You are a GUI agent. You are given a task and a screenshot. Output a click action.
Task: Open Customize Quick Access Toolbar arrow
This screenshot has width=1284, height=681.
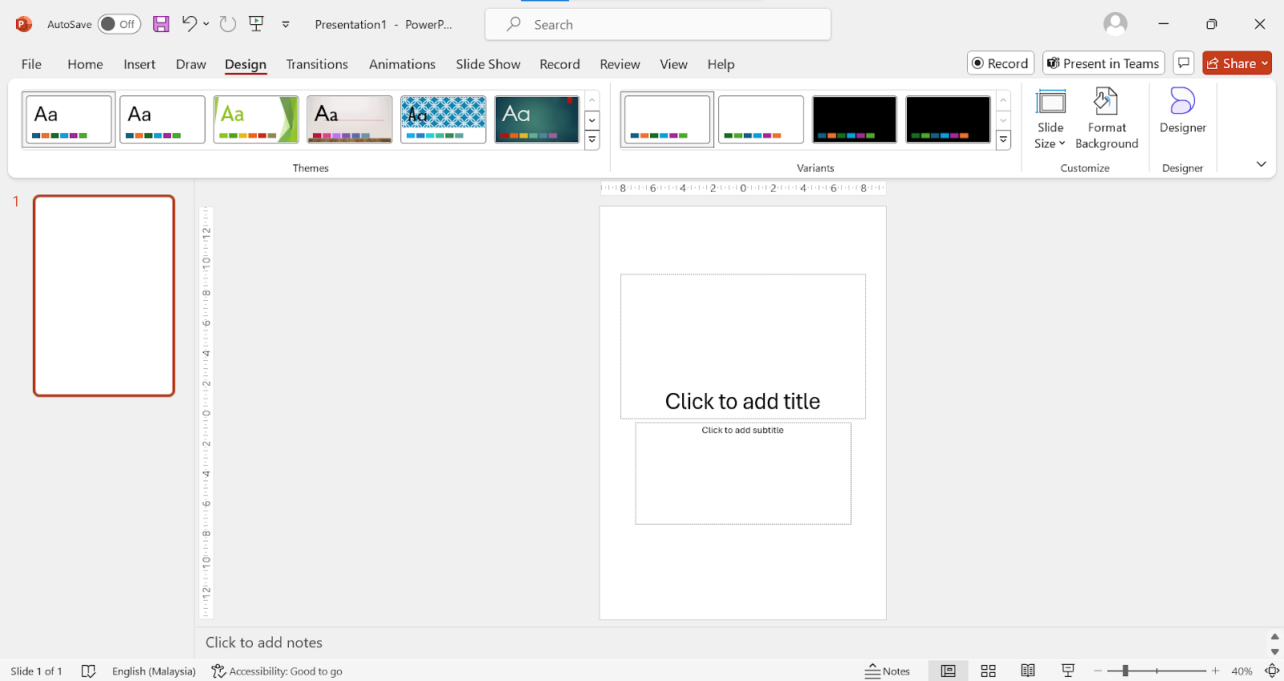tap(286, 25)
